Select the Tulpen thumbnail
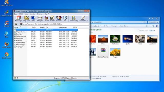The image size is (164, 92). point(115,53)
